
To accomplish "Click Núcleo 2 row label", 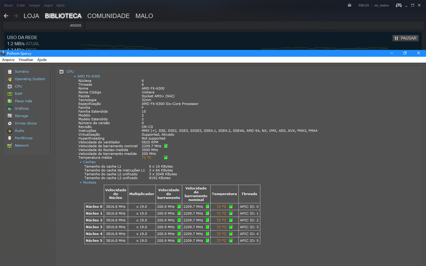I will (94, 220).
